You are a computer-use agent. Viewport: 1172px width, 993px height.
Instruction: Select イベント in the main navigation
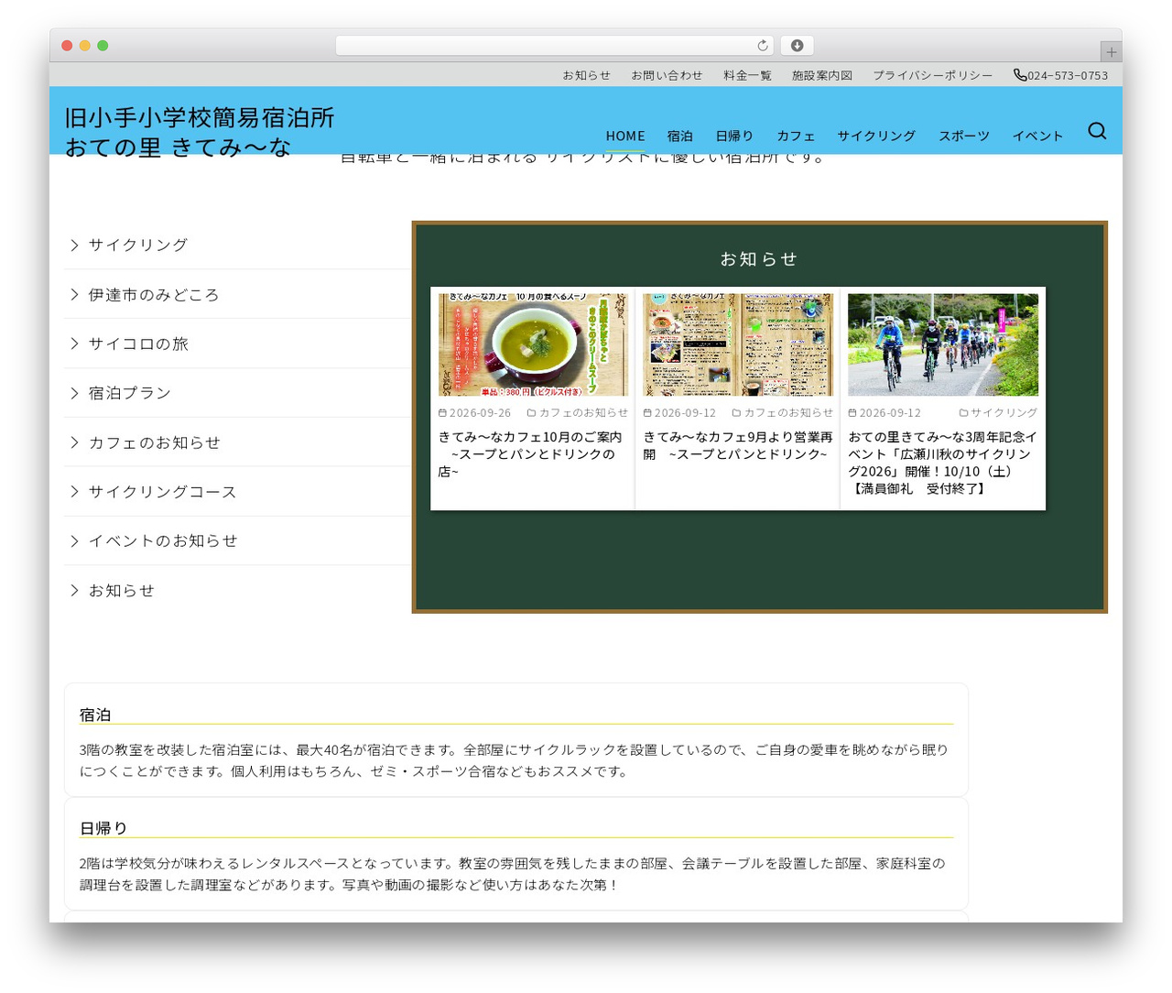(x=1037, y=136)
